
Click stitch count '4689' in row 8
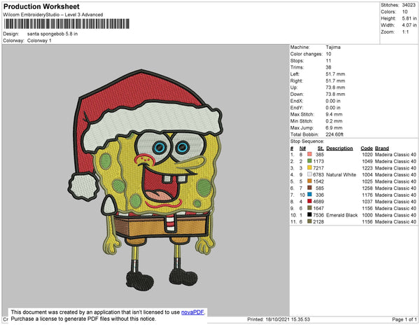(318, 202)
